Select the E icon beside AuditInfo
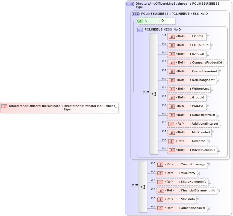This screenshot has width=233, height=216. (x=172, y=141)
